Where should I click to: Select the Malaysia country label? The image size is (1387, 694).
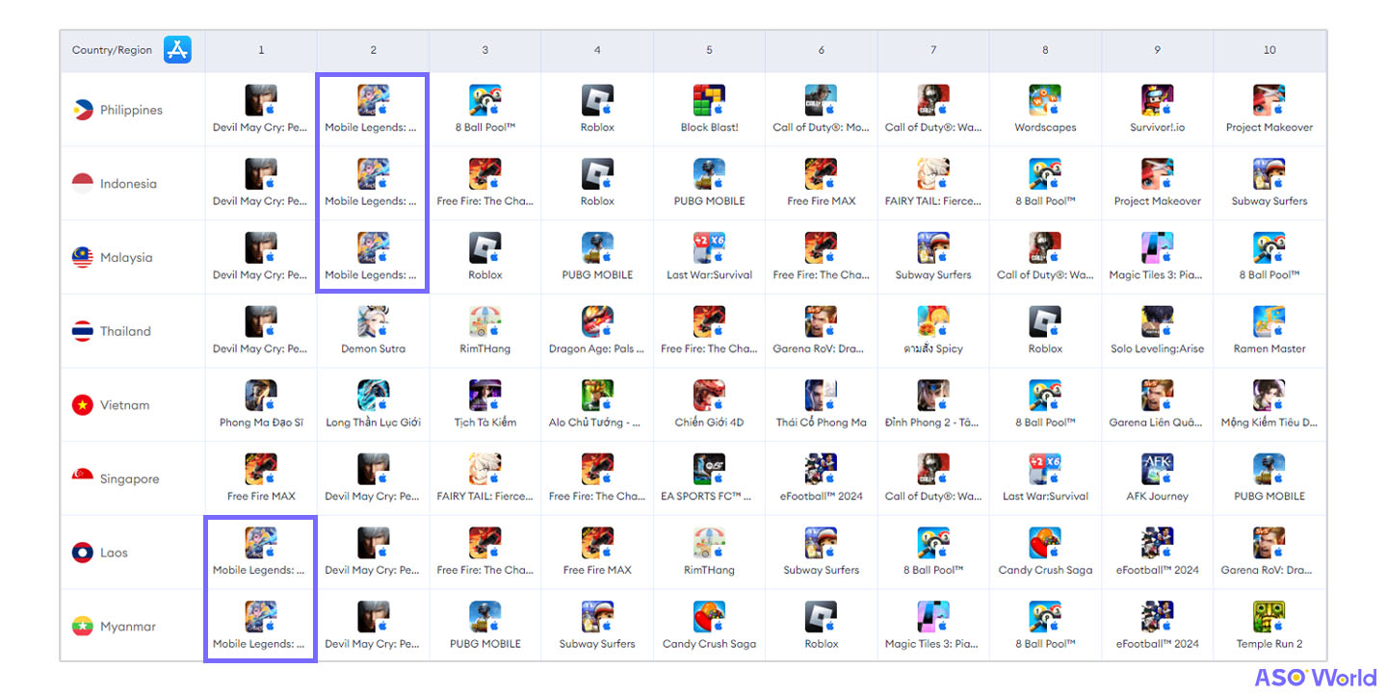tap(126, 258)
